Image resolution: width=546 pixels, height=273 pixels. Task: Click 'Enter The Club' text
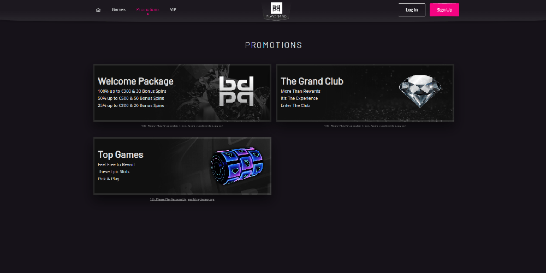[295, 105]
